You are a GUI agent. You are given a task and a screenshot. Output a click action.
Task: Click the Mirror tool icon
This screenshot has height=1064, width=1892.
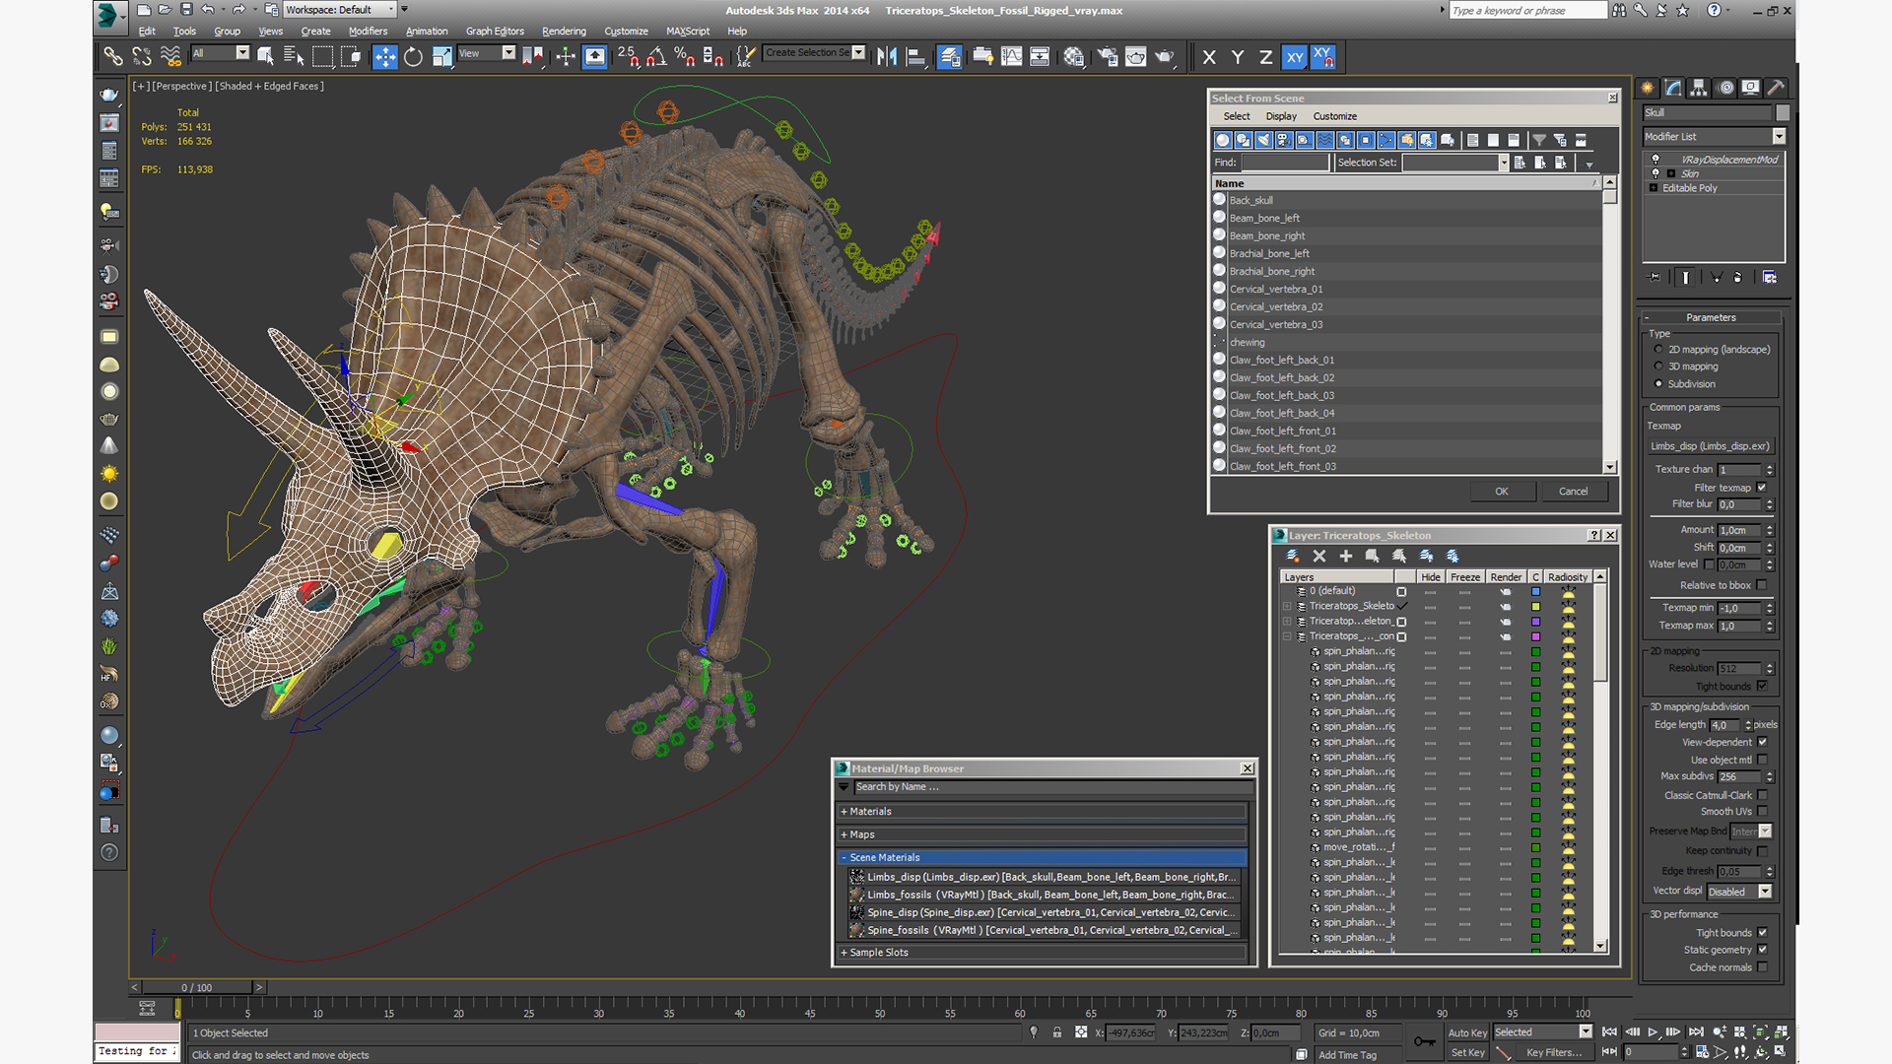coord(887,57)
